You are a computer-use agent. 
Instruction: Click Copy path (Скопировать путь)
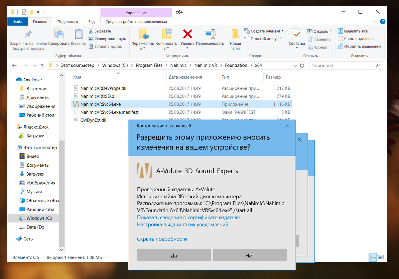[x=107, y=39]
